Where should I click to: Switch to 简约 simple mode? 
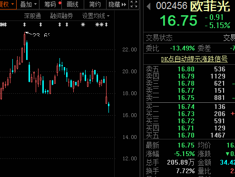point(95,4)
